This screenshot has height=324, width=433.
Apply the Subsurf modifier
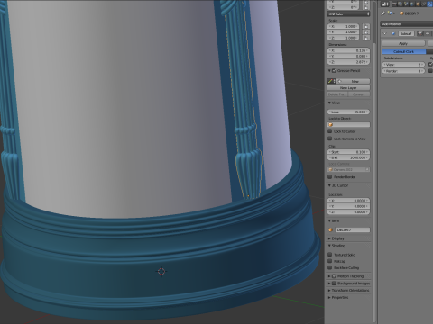pos(403,43)
